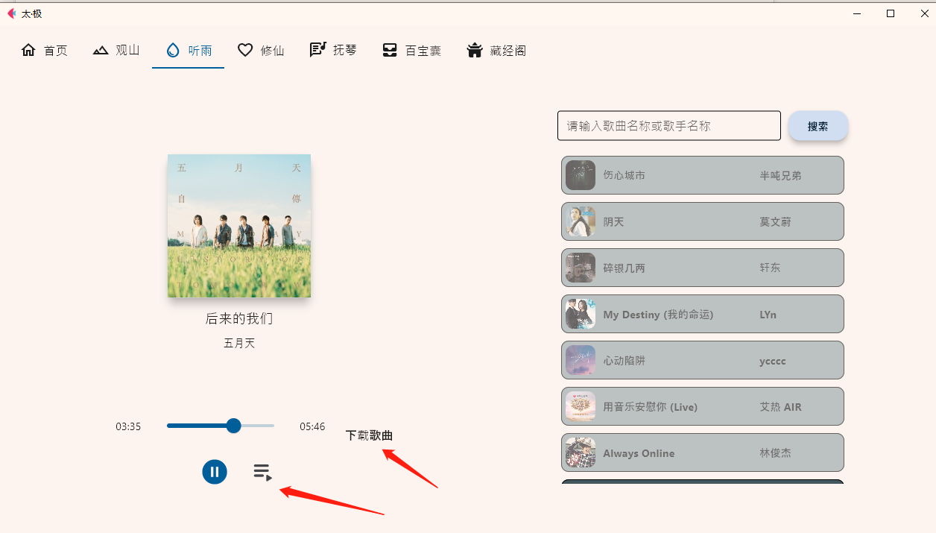Click the 伤心城市 cover thumbnail
This screenshot has width=936, height=533.
[x=581, y=175]
